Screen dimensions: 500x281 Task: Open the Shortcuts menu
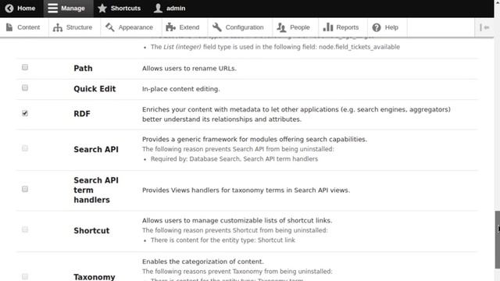coord(120,9)
